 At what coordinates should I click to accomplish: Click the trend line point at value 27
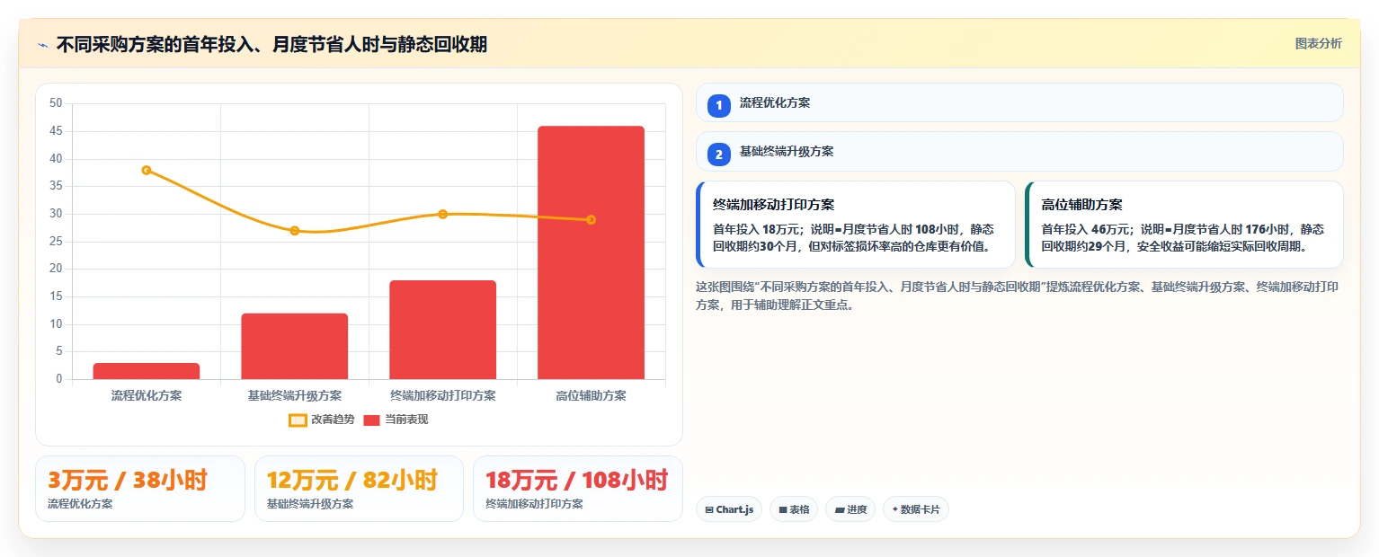click(x=295, y=231)
